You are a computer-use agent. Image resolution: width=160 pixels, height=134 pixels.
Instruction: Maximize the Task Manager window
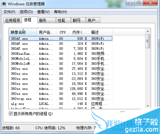click(x=139, y=3)
